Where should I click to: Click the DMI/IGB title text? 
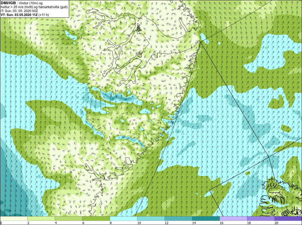(8, 3)
